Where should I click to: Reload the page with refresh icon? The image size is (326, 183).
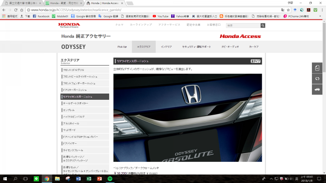pyautogui.click(x=16, y=10)
